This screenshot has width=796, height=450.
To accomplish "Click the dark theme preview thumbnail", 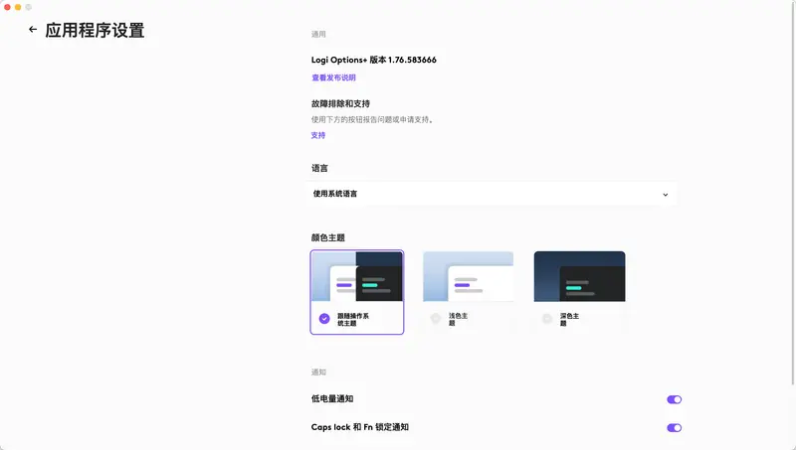I will [x=580, y=277].
